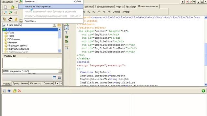Image resolution: width=207 pixels, height=116 pixels.
Task: Click the bottom panel blue eye preview icon
Action: coord(9,91)
